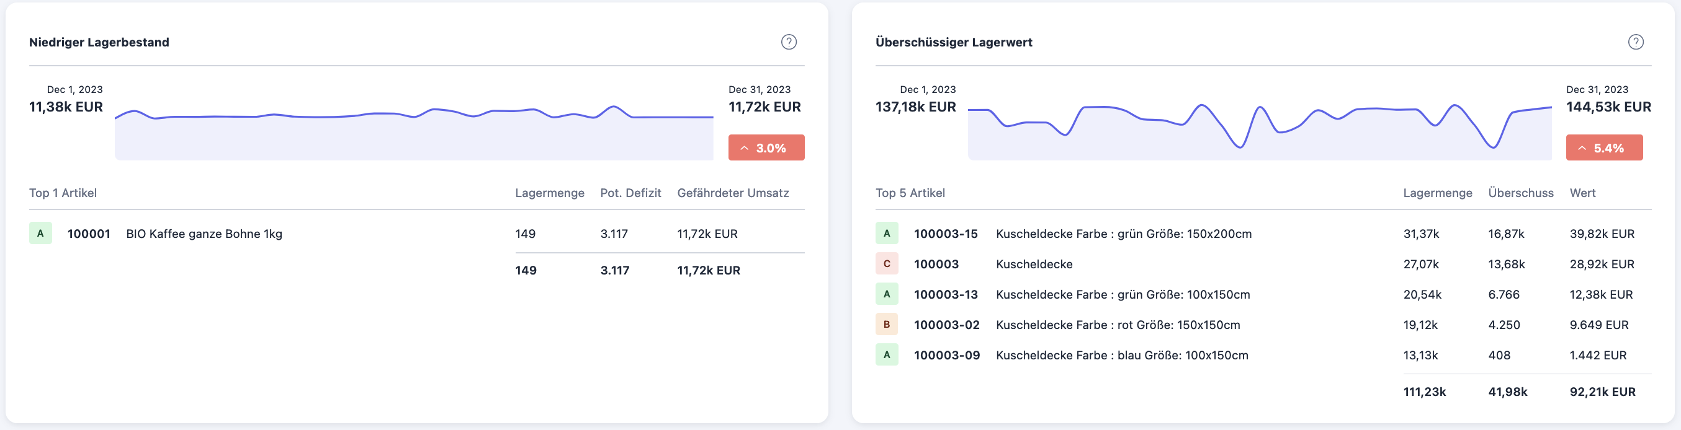This screenshot has width=1681, height=430.
Task: Click the A badge for BIO Kaffee
Action: [x=40, y=233]
